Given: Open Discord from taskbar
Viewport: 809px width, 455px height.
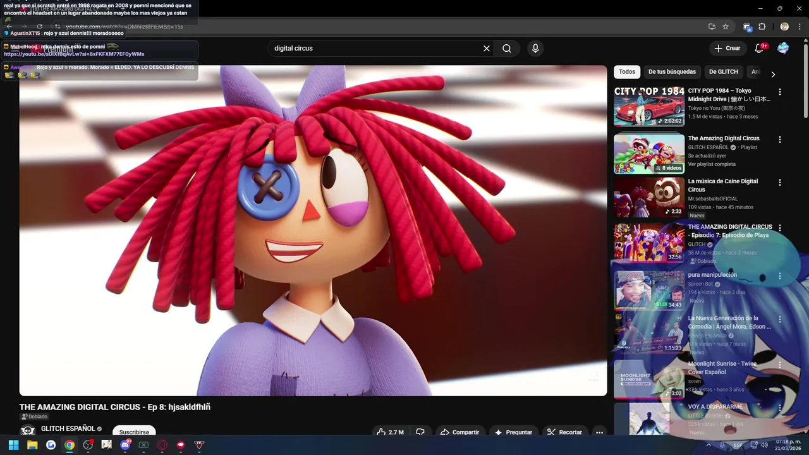Looking at the screenshot, I should coord(125,445).
